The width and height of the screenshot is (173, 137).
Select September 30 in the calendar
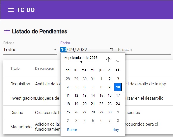[x=110, y=112]
